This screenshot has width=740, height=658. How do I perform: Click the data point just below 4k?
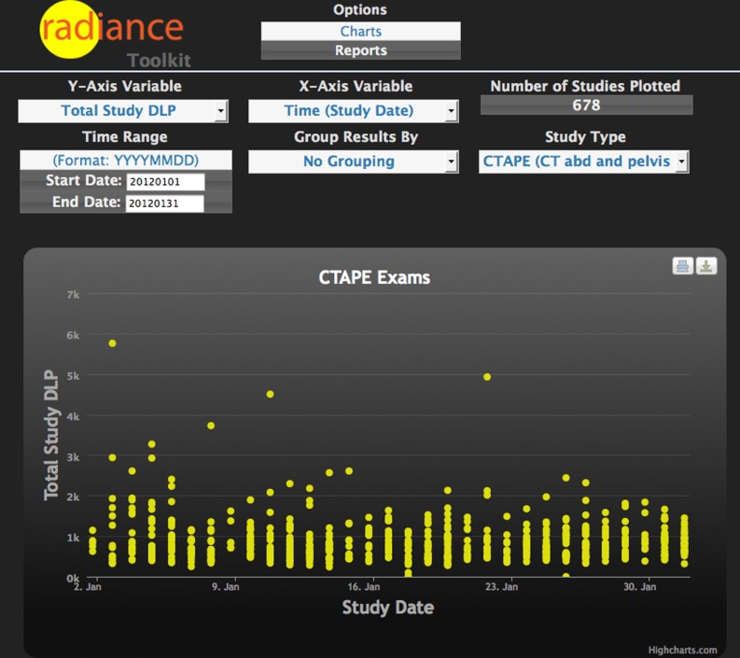coord(211,426)
